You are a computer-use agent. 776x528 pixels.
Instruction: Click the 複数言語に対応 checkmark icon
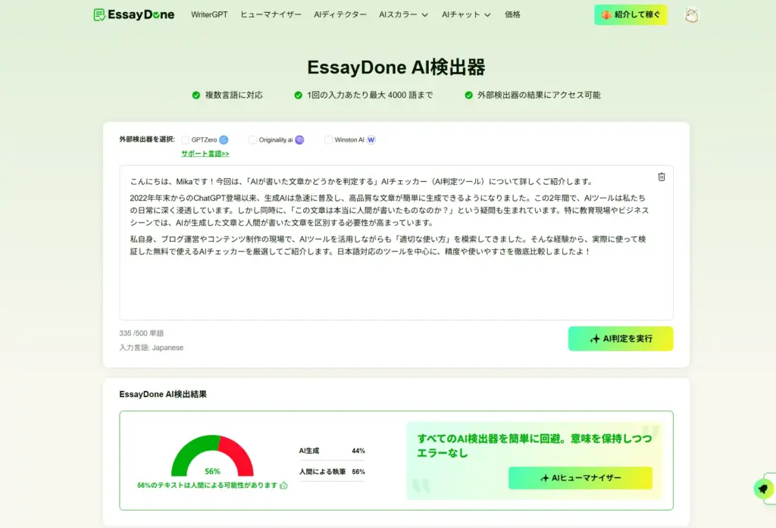(x=196, y=95)
